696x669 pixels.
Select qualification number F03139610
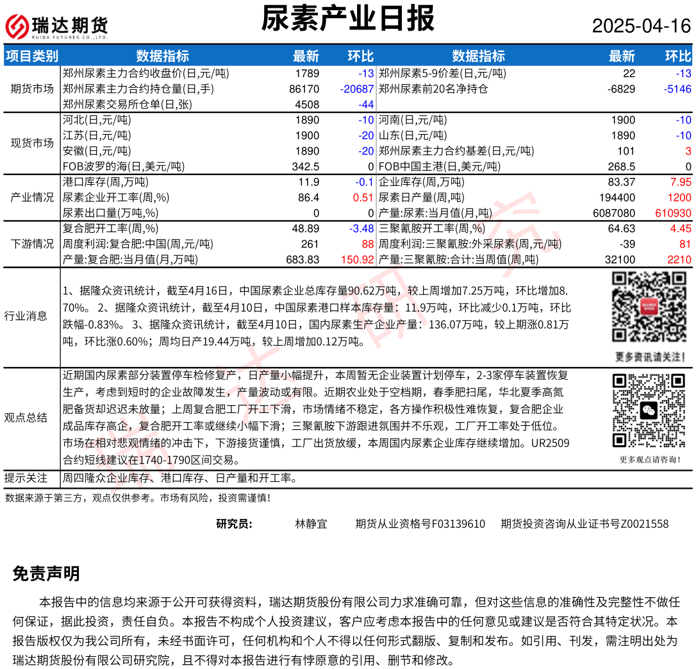pyautogui.click(x=458, y=524)
